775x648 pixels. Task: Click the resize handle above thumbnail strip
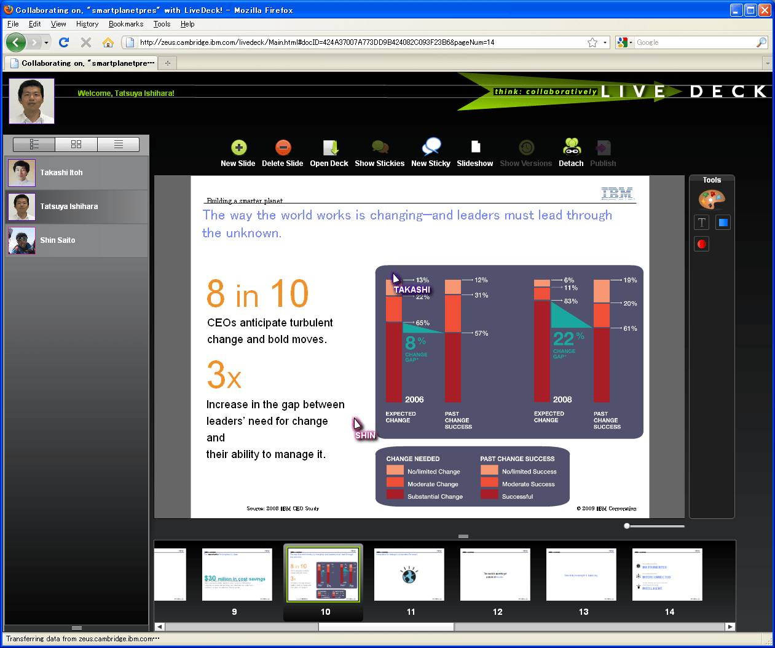[463, 536]
